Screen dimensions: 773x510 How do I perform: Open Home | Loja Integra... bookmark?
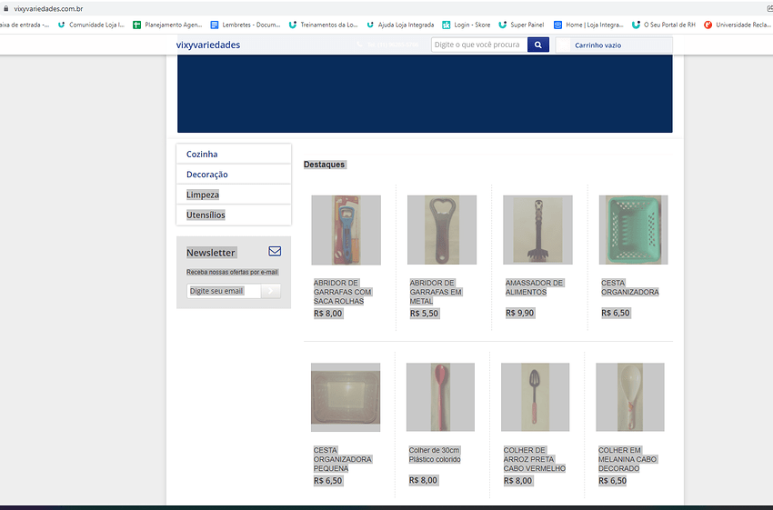tap(588, 25)
